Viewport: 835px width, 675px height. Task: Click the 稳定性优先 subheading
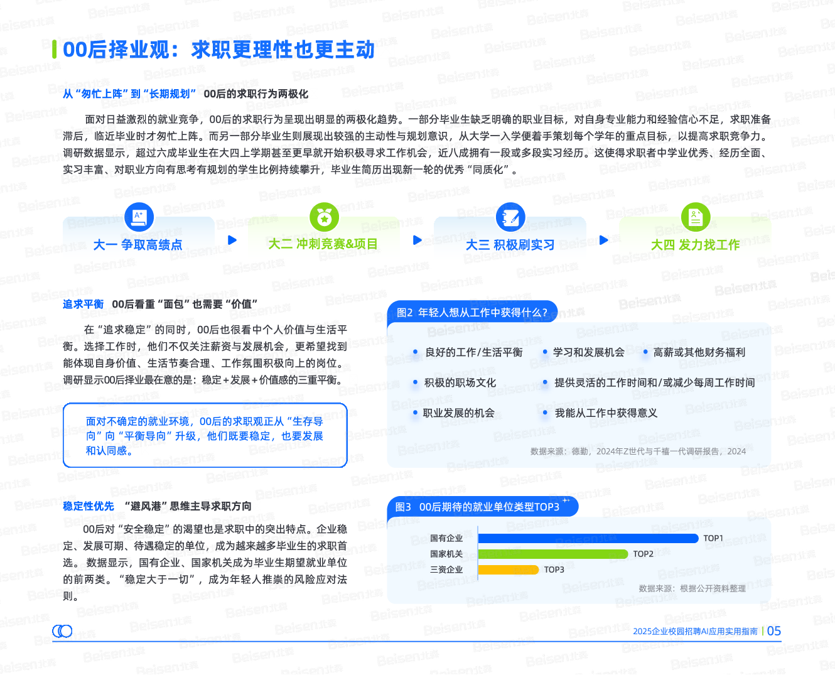coord(89,506)
